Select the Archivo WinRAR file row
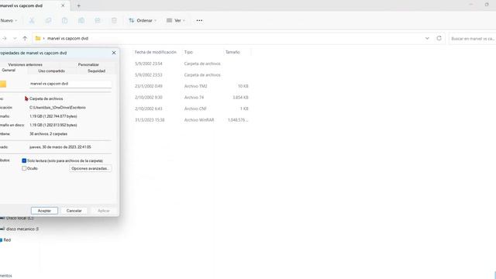496x279 pixels. point(191,120)
